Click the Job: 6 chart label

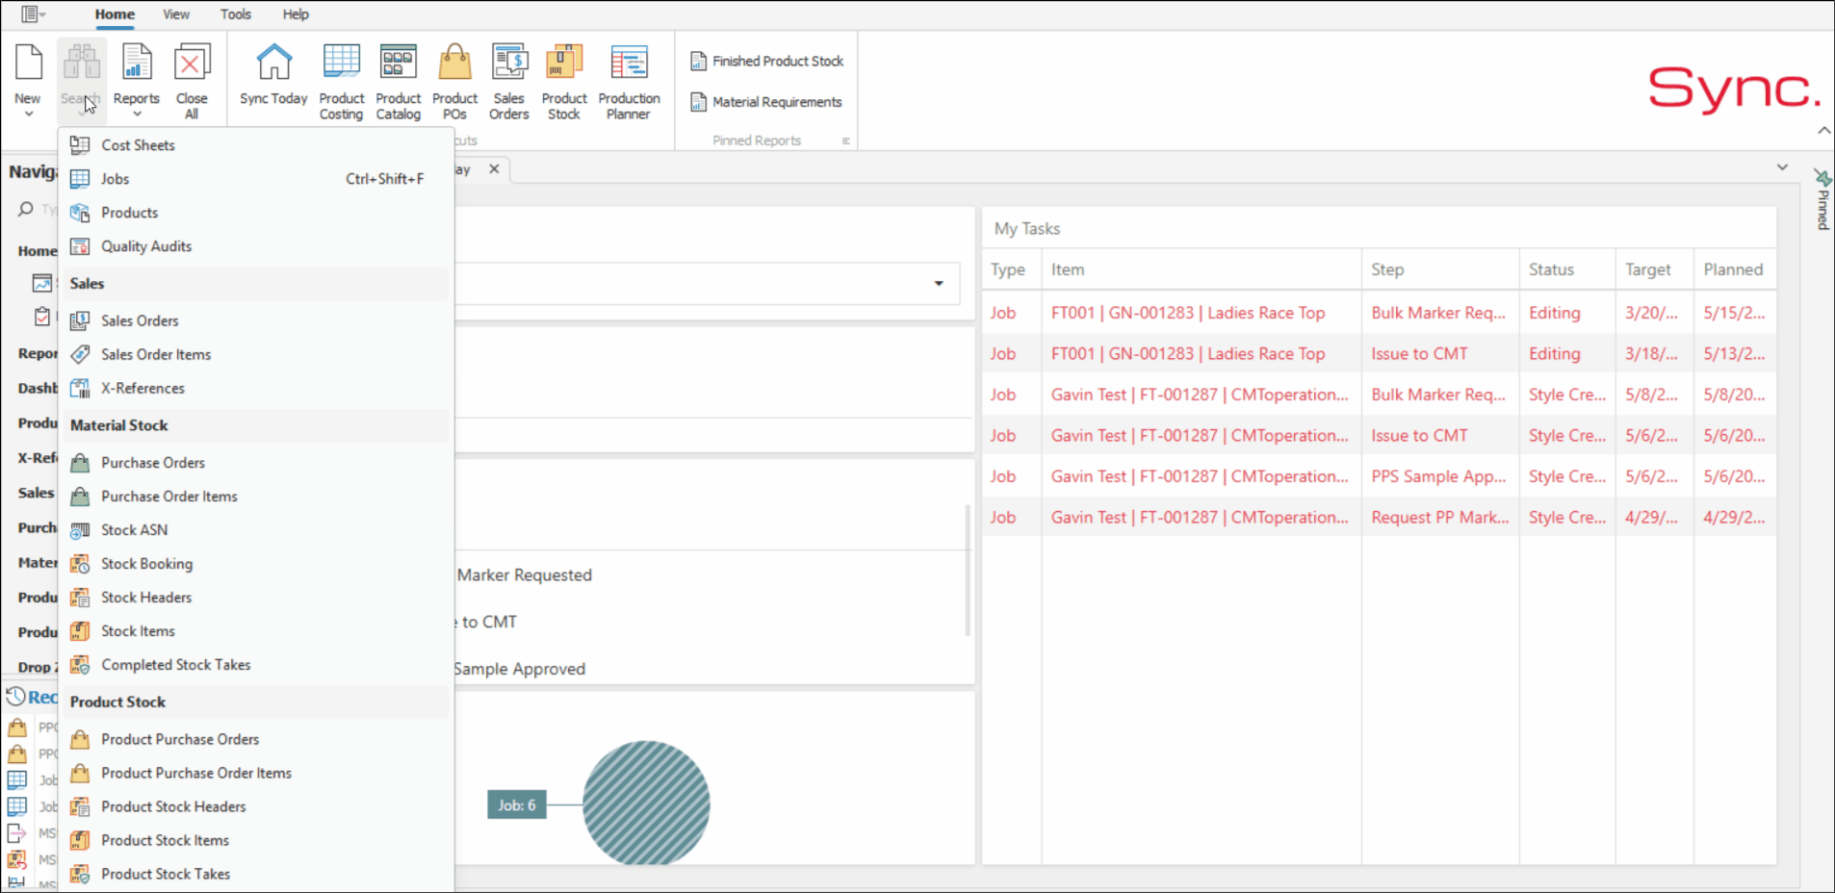point(517,805)
